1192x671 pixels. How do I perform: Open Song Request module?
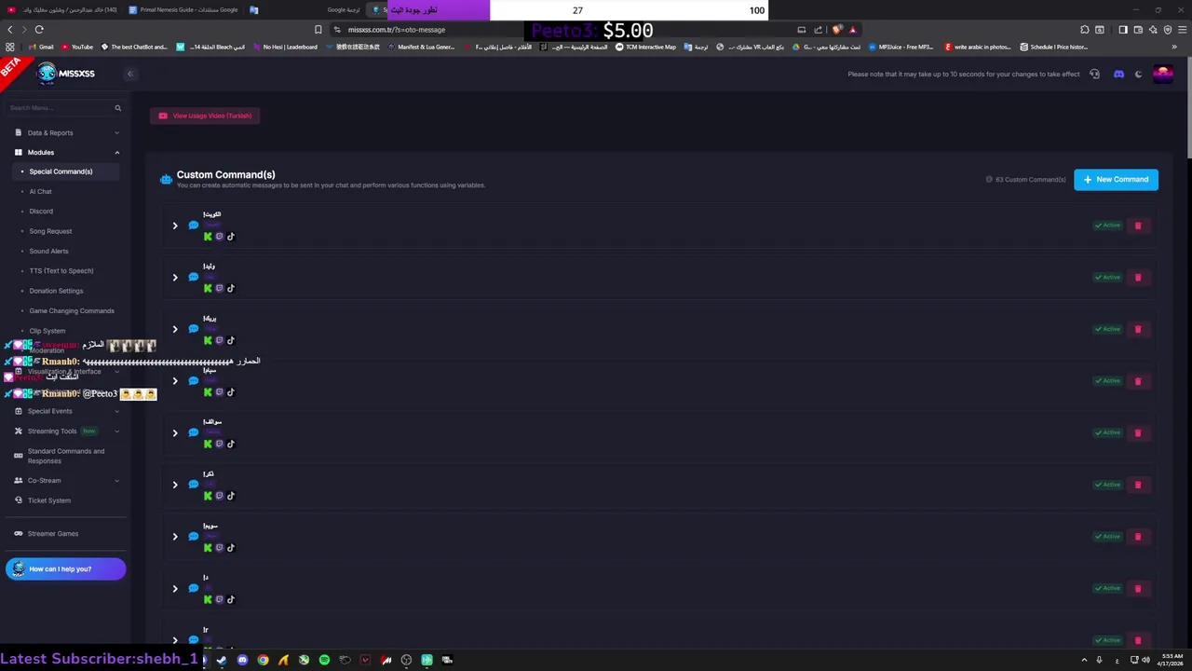50,231
